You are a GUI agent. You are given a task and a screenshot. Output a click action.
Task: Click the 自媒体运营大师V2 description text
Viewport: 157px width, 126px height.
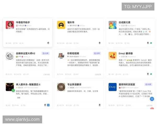click(x=32, y=63)
